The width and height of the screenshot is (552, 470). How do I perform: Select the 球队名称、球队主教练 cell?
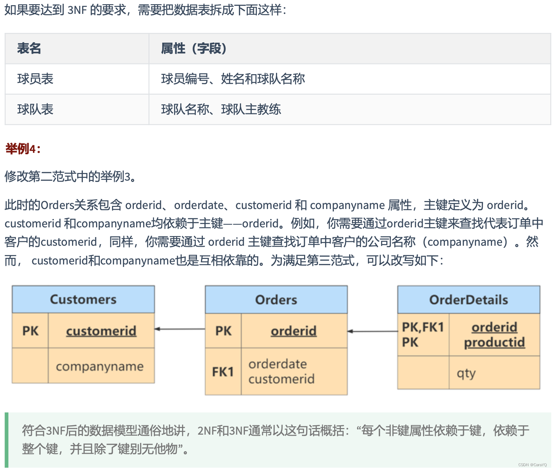[350, 110]
